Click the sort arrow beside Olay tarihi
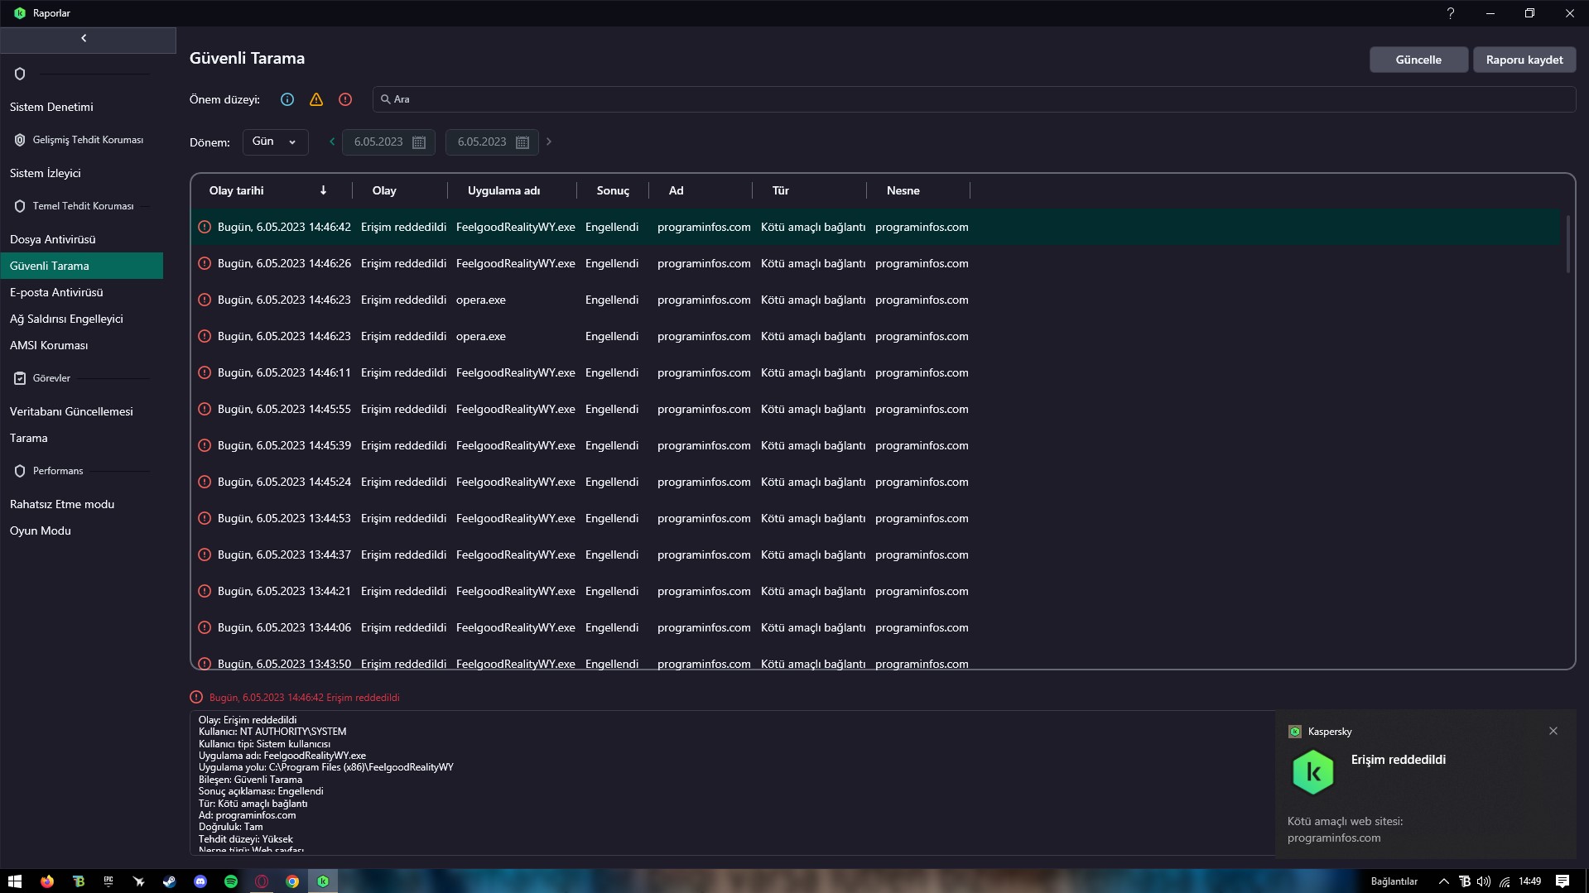 [323, 190]
